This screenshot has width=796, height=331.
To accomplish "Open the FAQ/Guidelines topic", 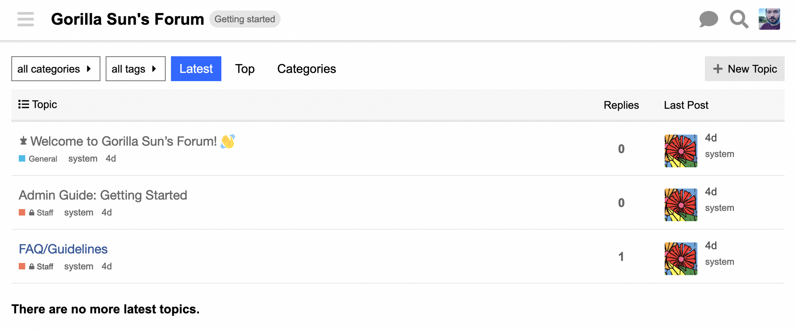I will pyautogui.click(x=63, y=249).
